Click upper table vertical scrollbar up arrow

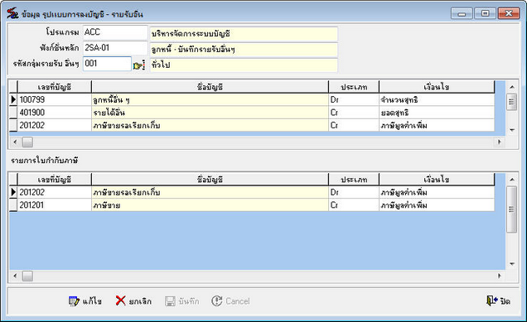(512, 87)
